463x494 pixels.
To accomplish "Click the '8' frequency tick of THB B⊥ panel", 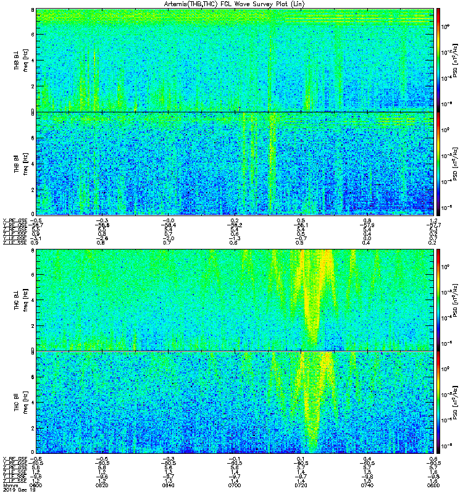I will point(32,10).
